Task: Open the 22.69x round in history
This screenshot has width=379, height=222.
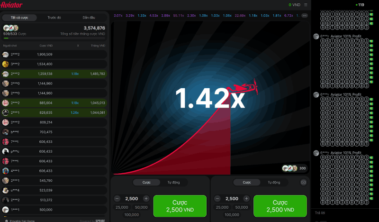Action: tap(240, 16)
